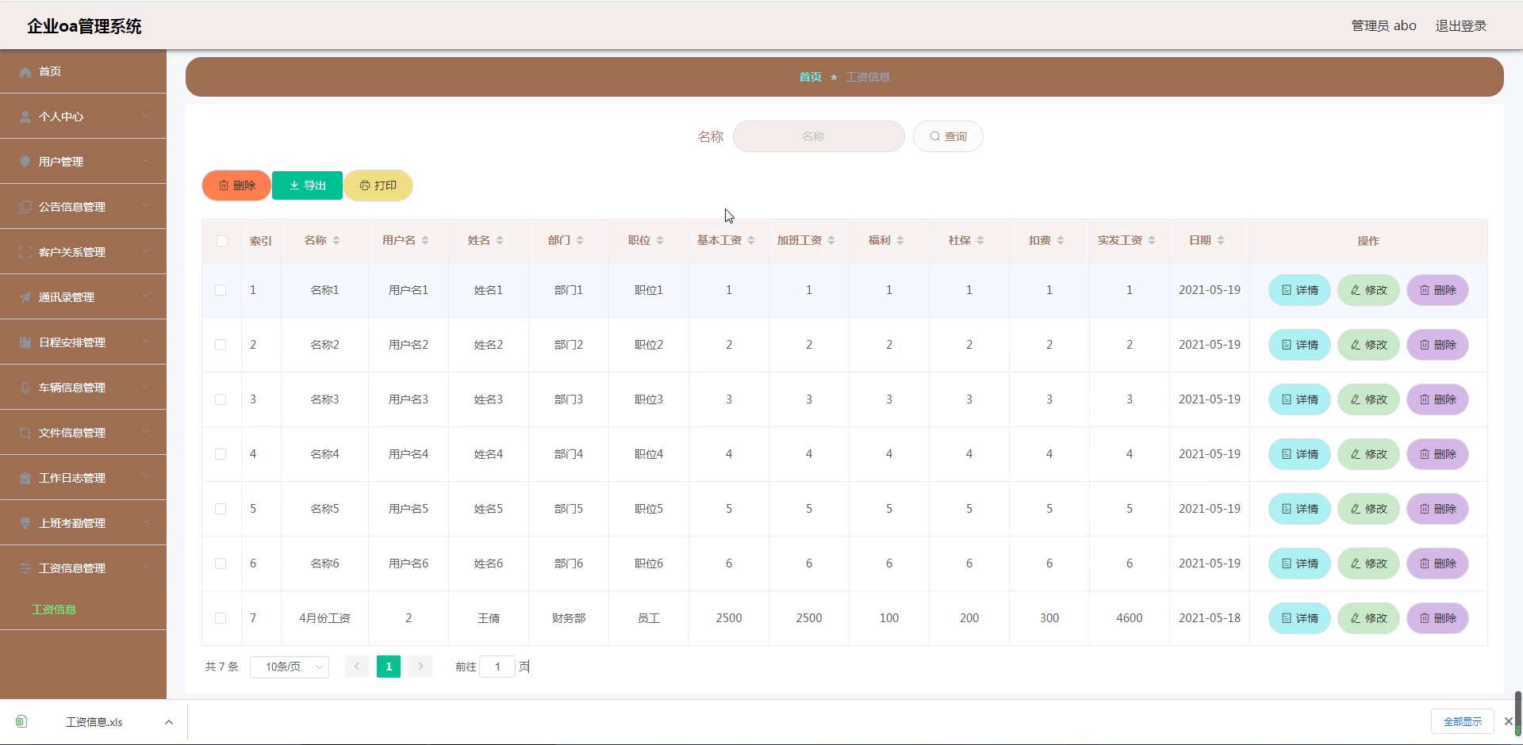Expand the 用户管理 sidebar menu

point(83,162)
